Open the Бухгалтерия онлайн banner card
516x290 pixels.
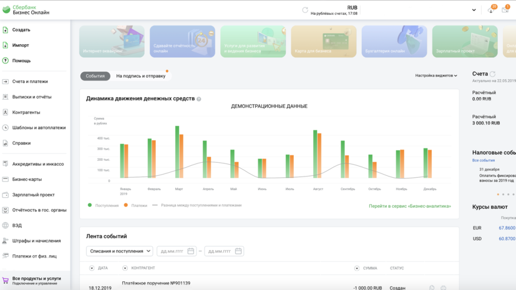click(394, 42)
